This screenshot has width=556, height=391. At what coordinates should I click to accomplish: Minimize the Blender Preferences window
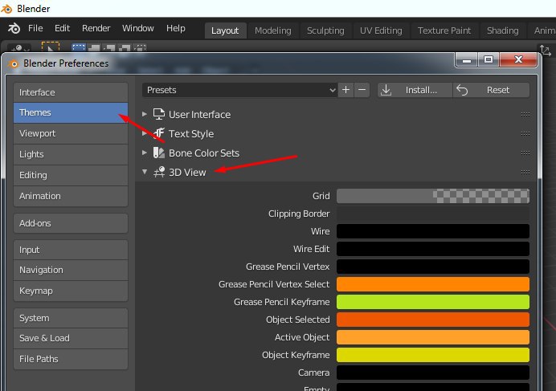click(467, 59)
